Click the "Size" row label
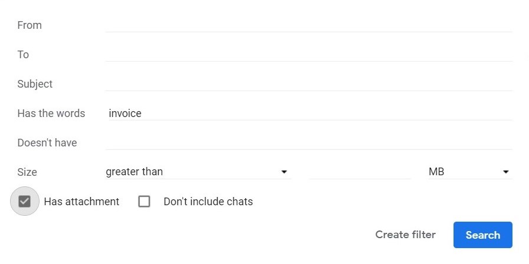 pyautogui.click(x=27, y=172)
